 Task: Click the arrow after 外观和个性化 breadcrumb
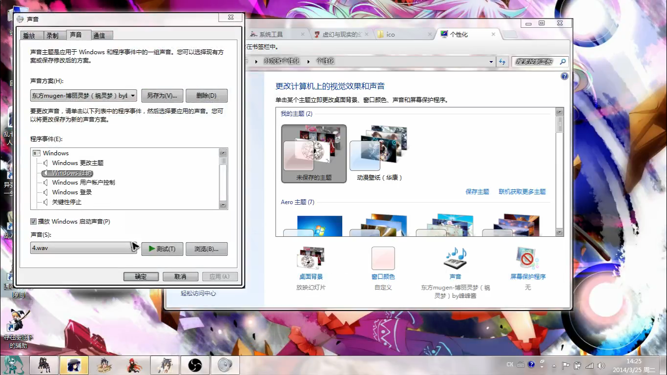tap(309, 62)
